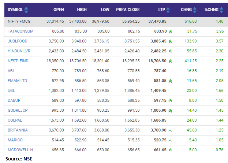Click the single up-arrow next to BRITANNIA LTP

[x=170, y=130]
